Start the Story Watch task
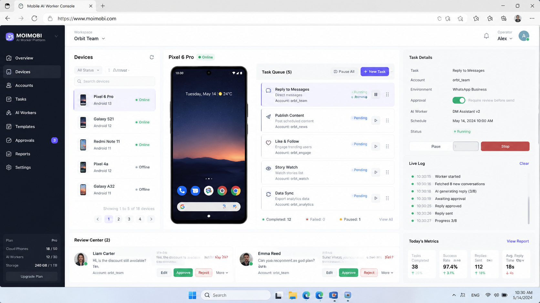 click(x=376, y=172)
